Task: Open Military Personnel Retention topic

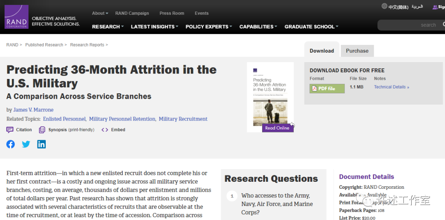Action: (122, 119)
